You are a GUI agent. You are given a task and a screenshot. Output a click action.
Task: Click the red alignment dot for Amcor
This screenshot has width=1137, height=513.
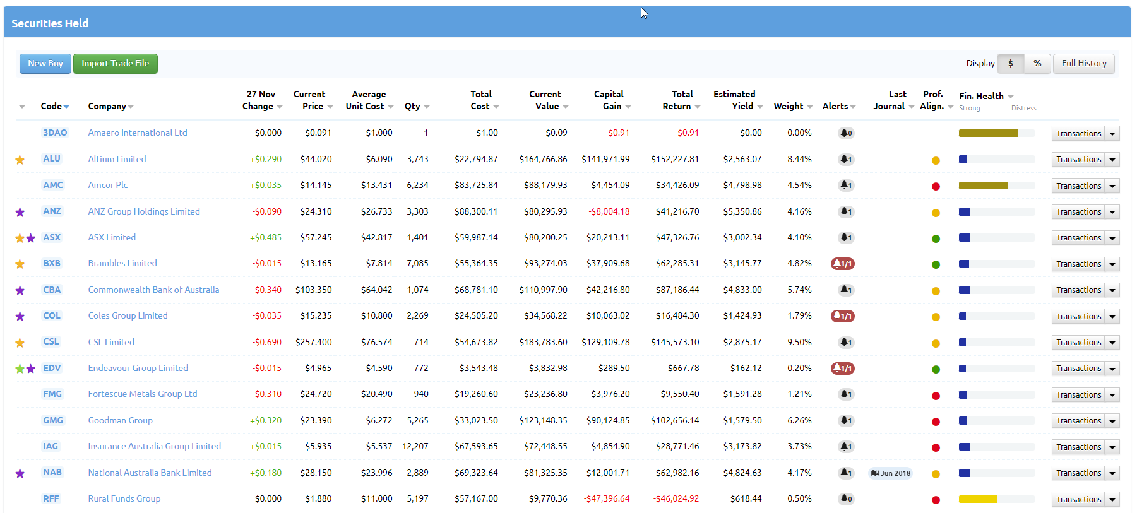[936, 186]
